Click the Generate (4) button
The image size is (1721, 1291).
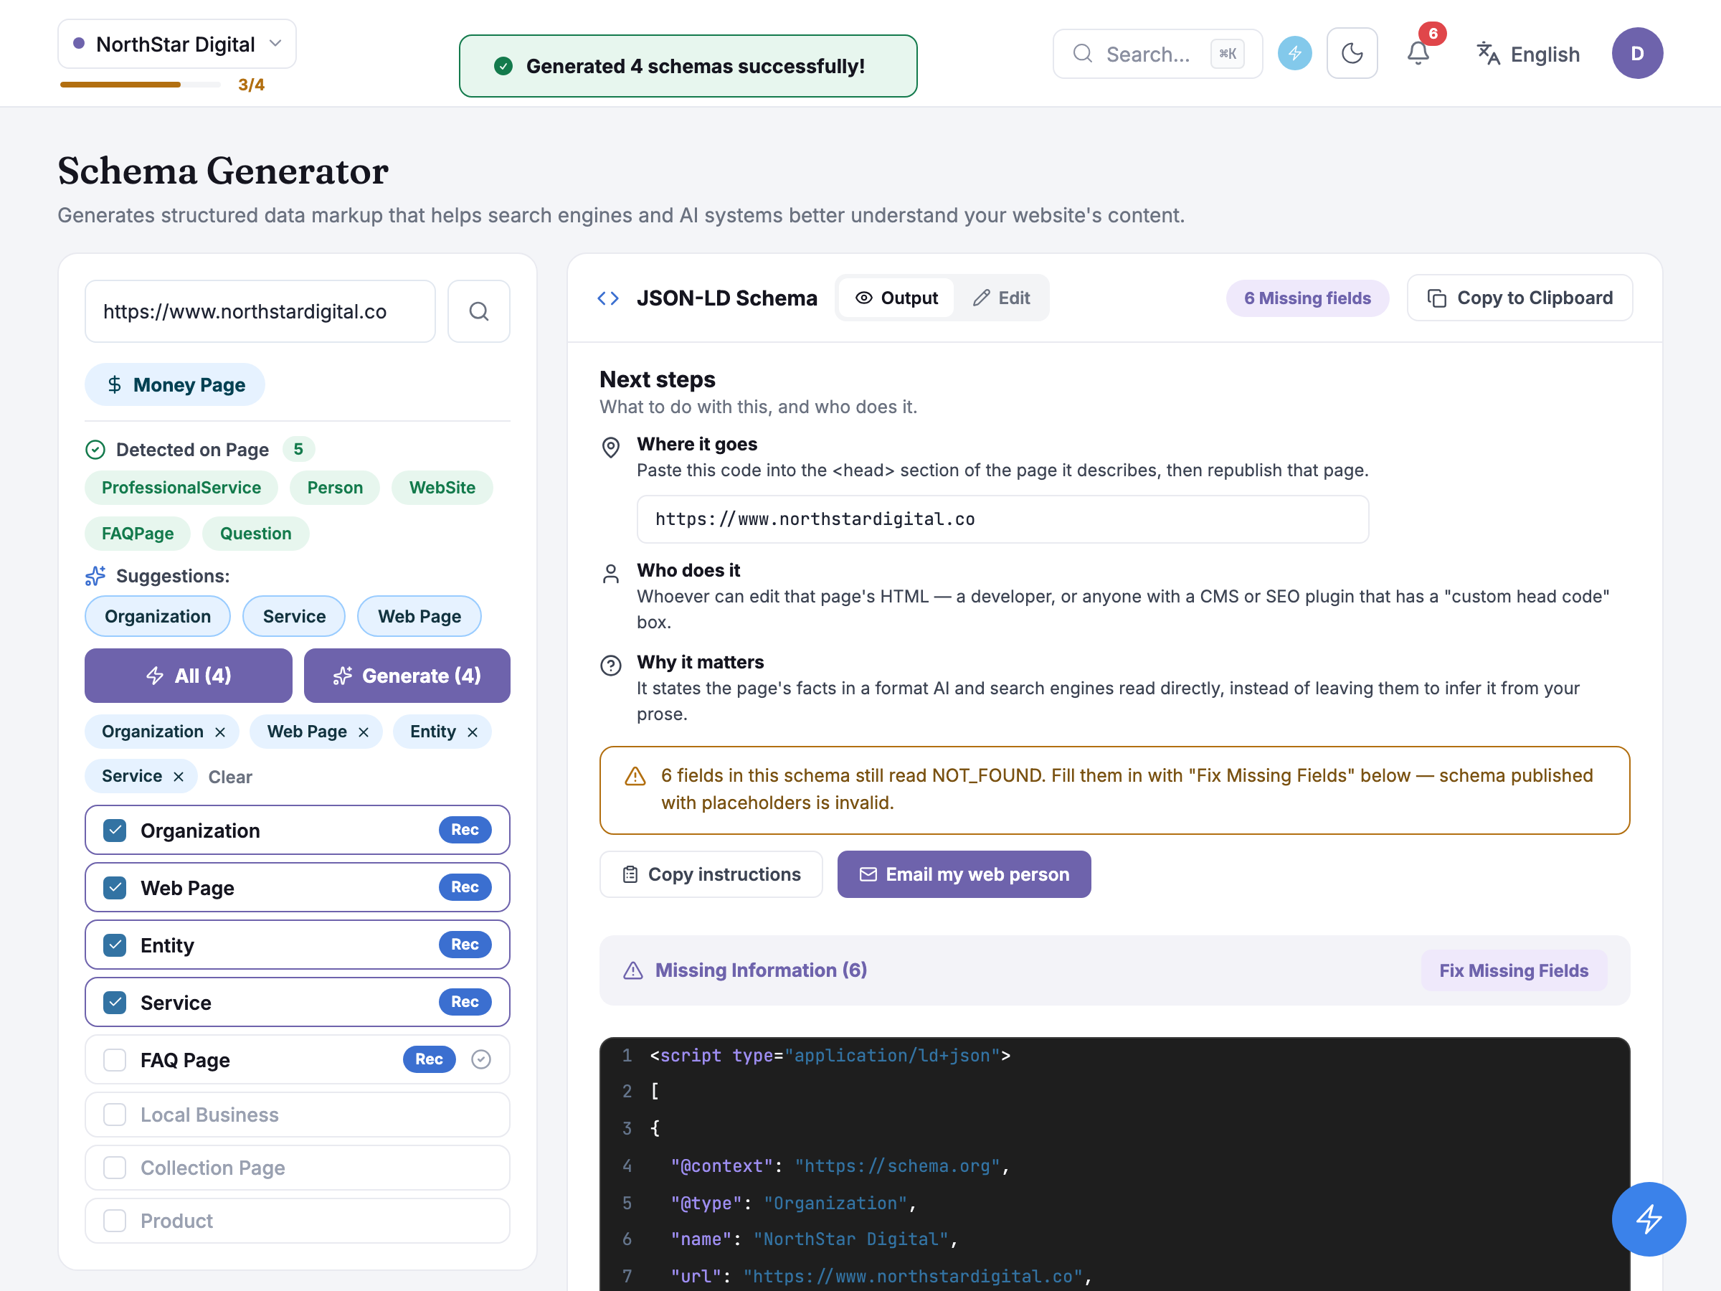407,676
